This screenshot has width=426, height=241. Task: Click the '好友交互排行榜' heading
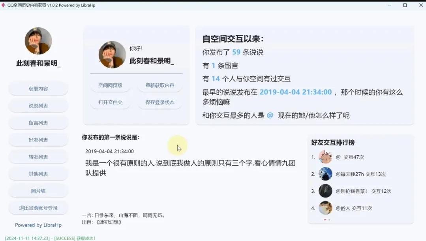(x=333, y=143)
